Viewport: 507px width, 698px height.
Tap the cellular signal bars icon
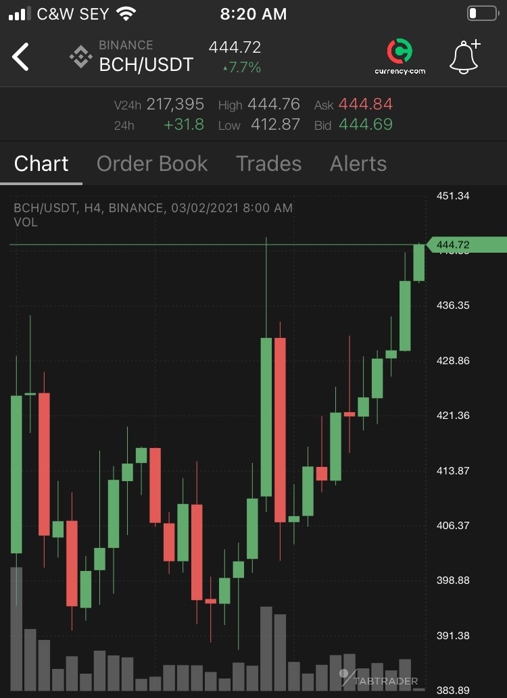click(20, 14)
